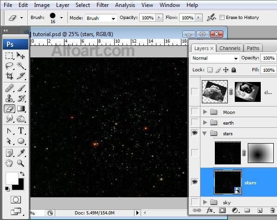Click the foreground white color swatch
The height and width of the screenshot is (220, 277).
[x=12, y=178]
